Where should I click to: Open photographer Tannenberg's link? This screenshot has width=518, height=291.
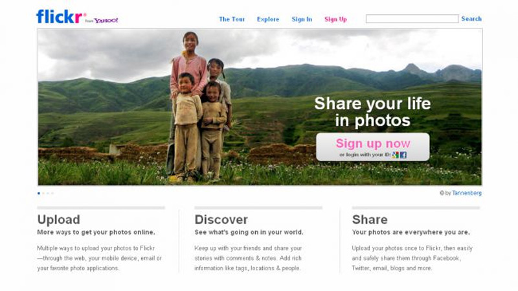point(467,192)
